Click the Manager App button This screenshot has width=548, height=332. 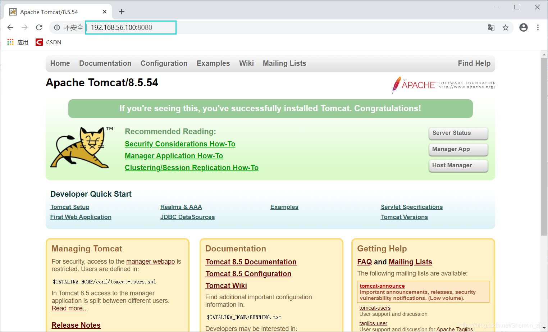(x=458, y=149)
